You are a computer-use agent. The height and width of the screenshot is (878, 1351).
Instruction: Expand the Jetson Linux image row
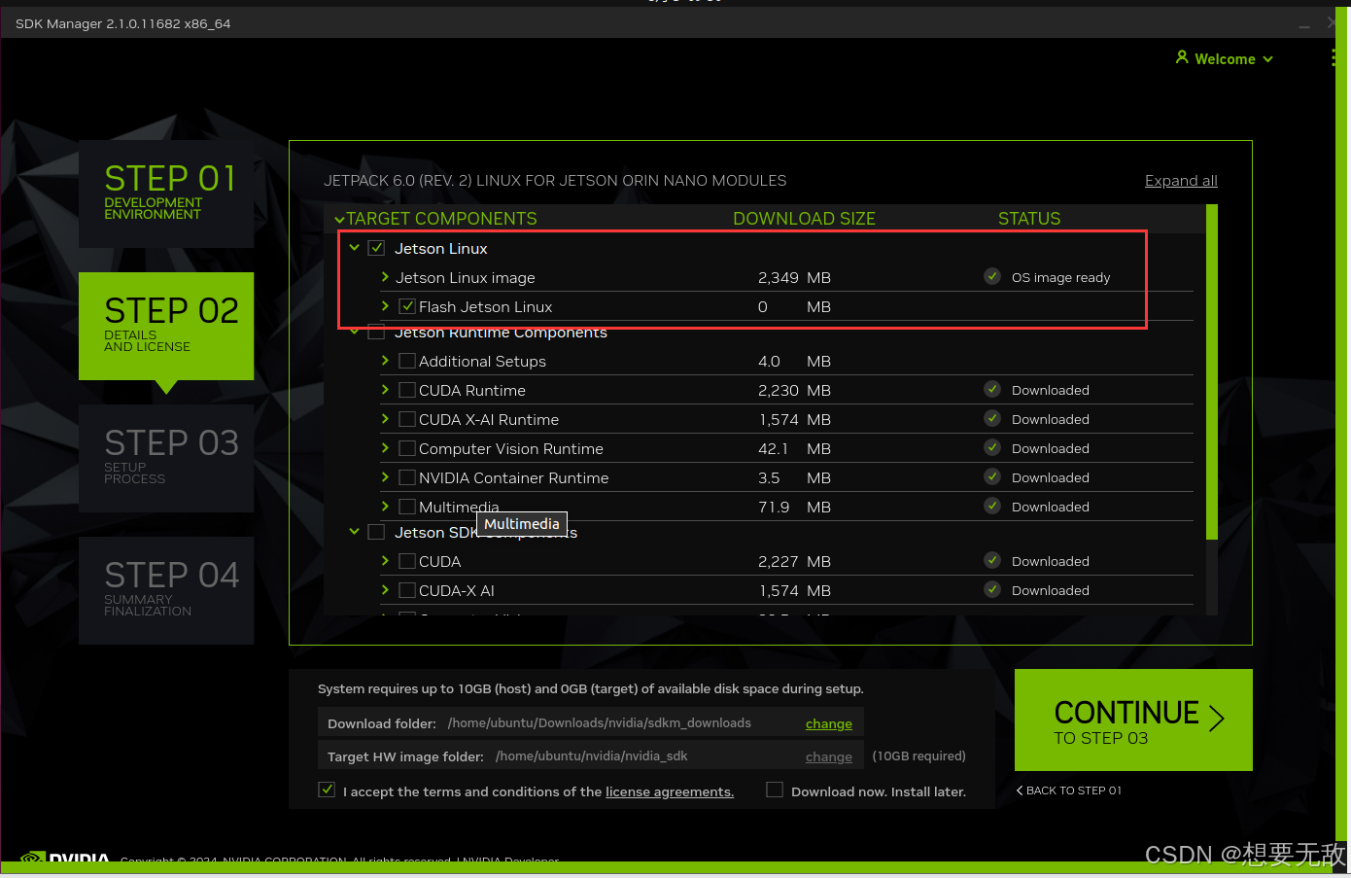click(x=385, y=277)
